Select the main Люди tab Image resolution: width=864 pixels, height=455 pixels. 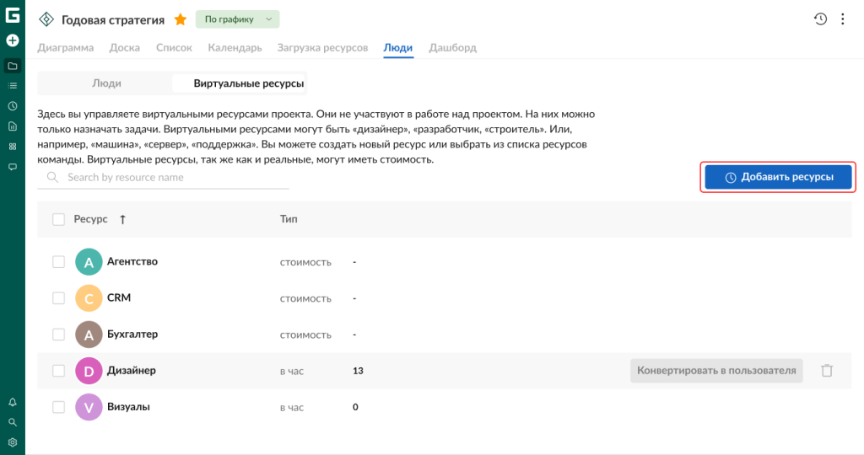pyautogui.click(x=398, y=48)
